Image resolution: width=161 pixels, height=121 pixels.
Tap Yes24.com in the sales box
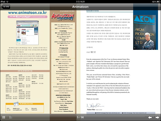pyautogui.click(x=34, y=110)
